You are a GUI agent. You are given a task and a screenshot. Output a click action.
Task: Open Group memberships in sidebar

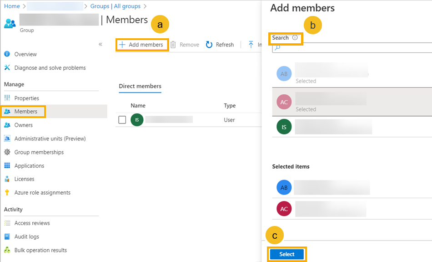pyautogui.click(x=39, y=152)
